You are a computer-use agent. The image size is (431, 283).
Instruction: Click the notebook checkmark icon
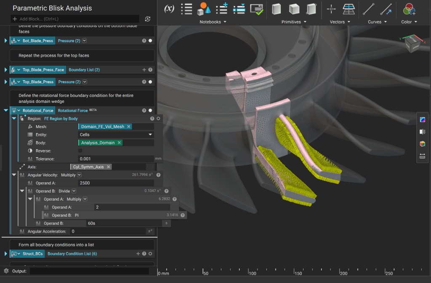click(x=256, y=9)
